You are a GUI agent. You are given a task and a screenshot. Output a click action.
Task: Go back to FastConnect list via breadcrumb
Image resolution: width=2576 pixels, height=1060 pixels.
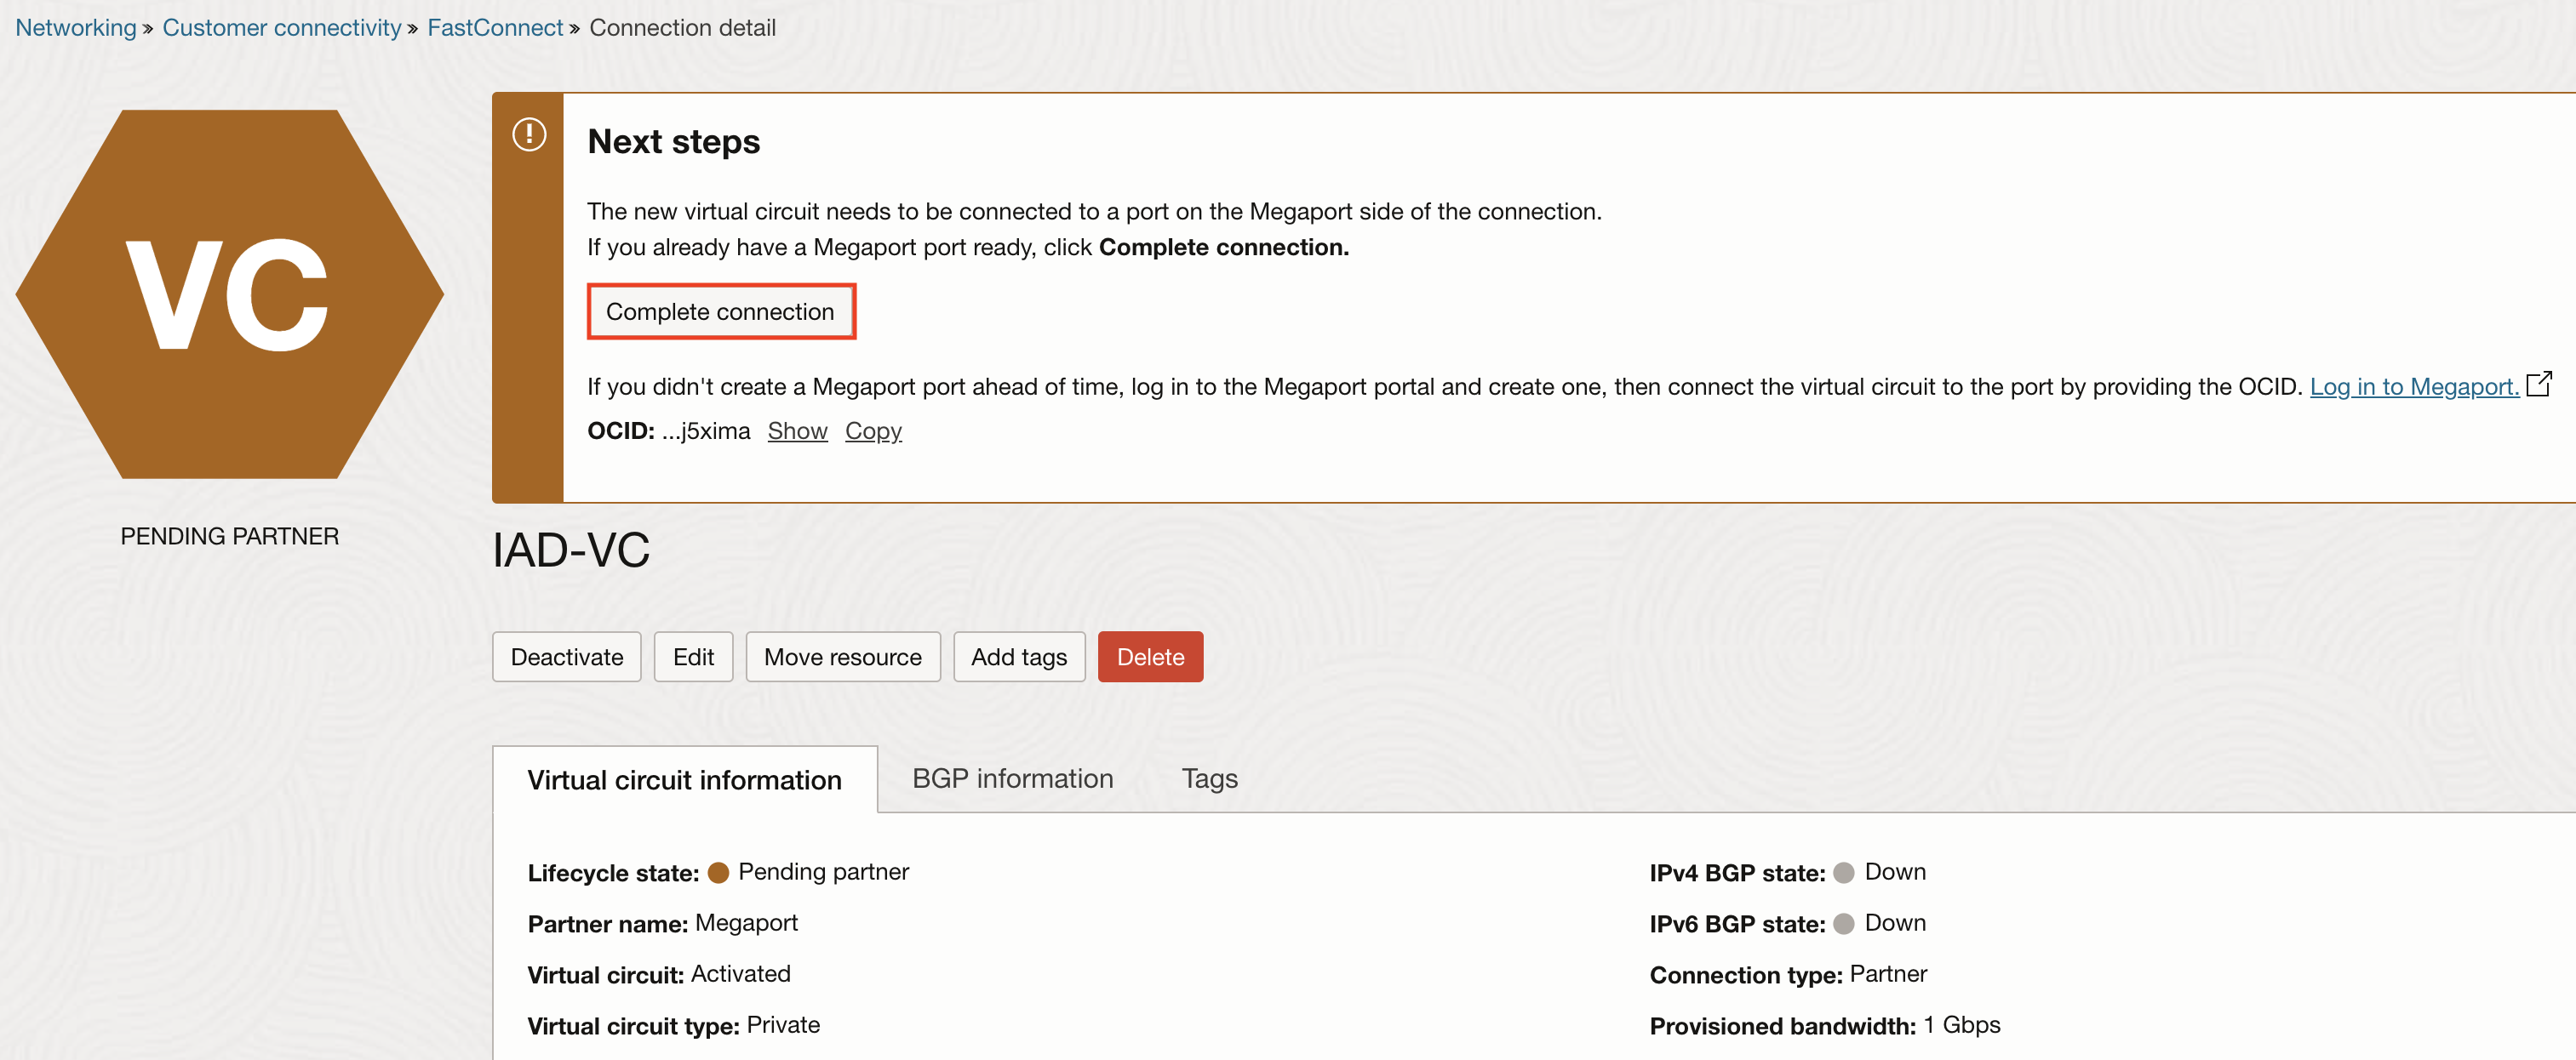[x=494, y=27]
